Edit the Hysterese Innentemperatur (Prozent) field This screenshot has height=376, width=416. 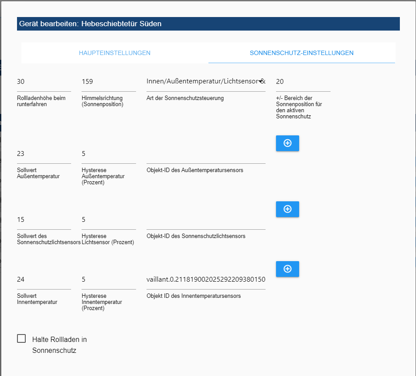[x=109, y=279]
